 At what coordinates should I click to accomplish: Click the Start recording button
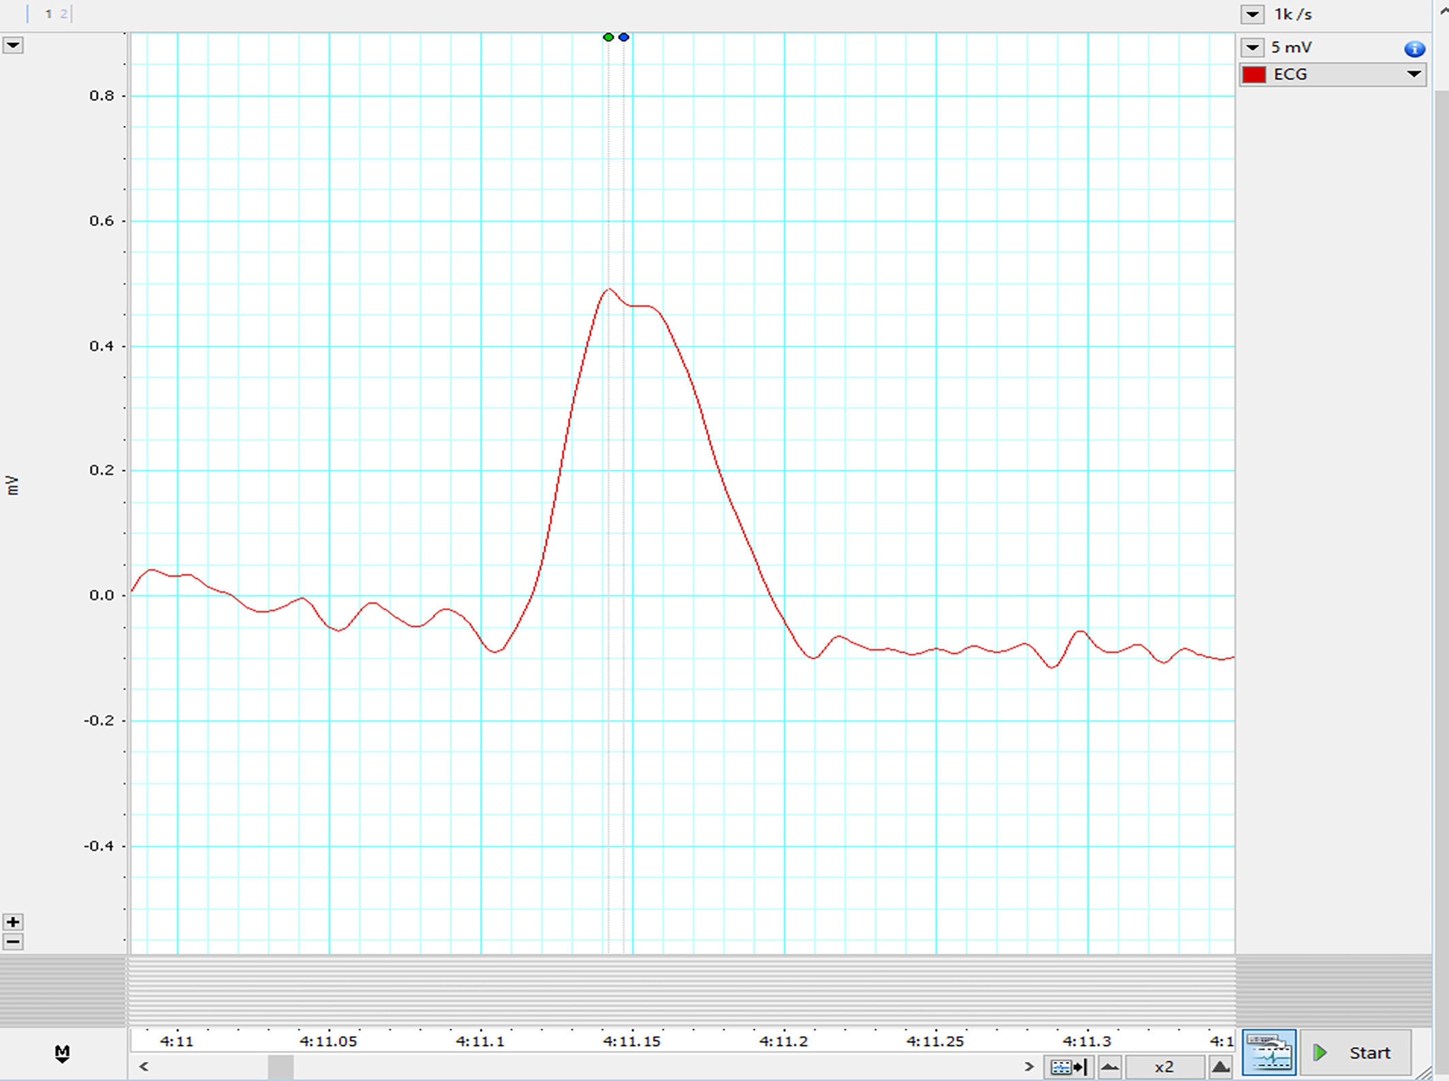pos(1356,1052)
